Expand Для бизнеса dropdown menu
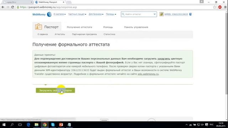The image size is (228, 128). click(96, 14)
